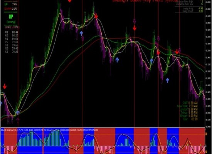Select the purple outlined arrow beneath the chart's lowest candle
This screenshot has height=154, width=212.
[18, 120]
